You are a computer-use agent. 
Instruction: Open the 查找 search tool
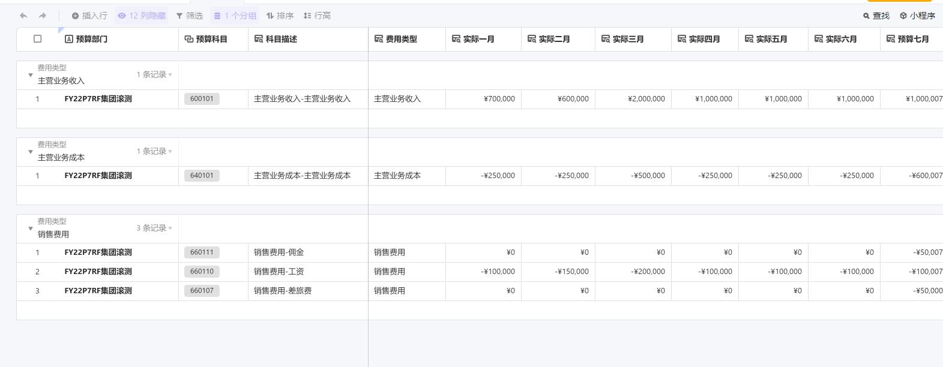coord(876,16)
